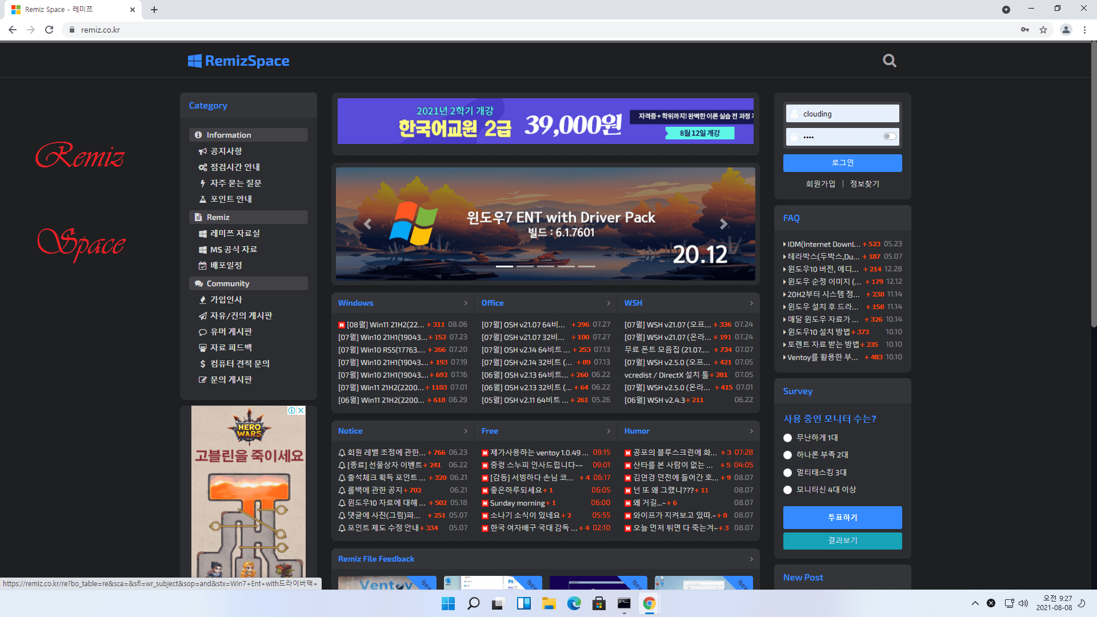Open 레미즈 자료실 menu item
Image resolution: width=1097 pixels, height=617 pixels.
click(229, 233)
